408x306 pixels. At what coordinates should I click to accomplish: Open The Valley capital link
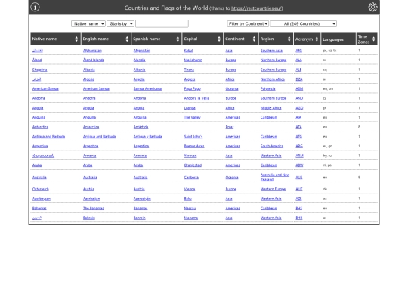coord(193,118)
